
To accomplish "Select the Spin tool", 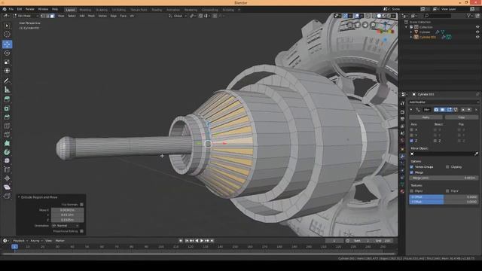I will pos(7,152).
